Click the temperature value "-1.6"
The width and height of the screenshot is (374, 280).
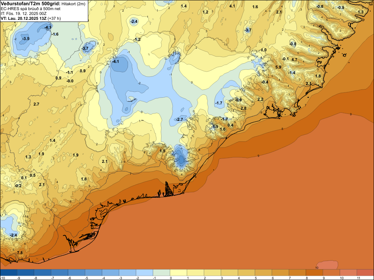coord(55,34)
